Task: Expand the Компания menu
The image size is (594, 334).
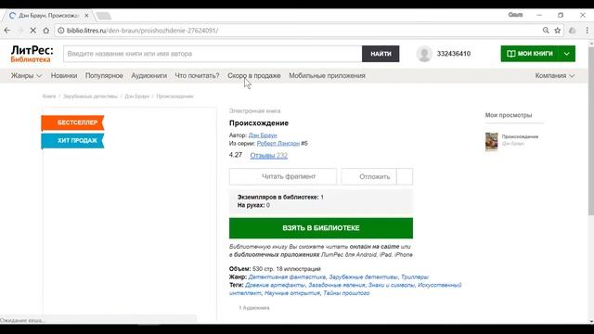Action: coord(555,76)
